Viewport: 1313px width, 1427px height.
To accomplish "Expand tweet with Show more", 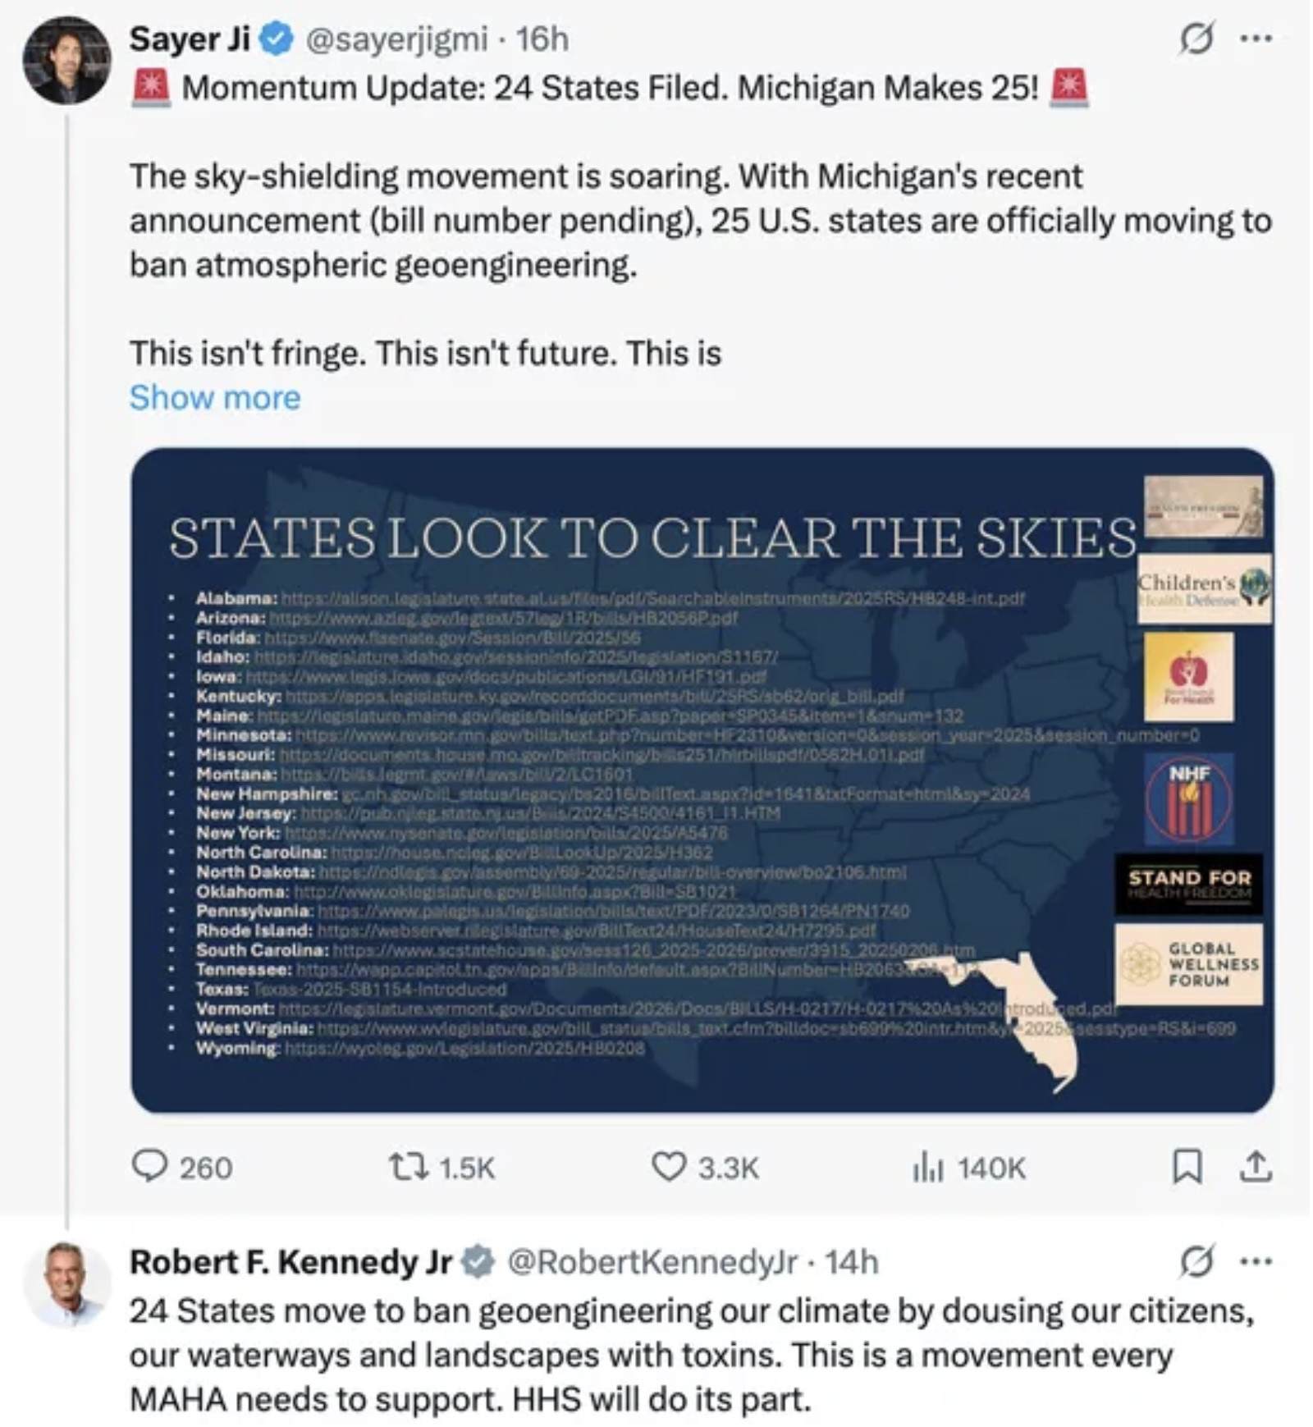I will pyautogui.click(x=215, y=398).
